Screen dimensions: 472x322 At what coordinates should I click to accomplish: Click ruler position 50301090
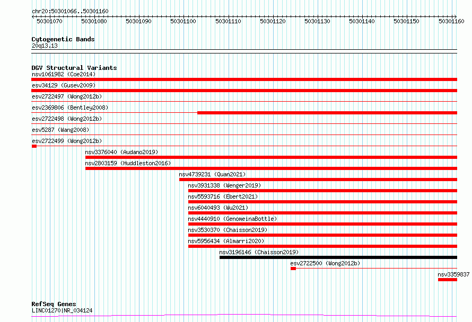(138, 21)
